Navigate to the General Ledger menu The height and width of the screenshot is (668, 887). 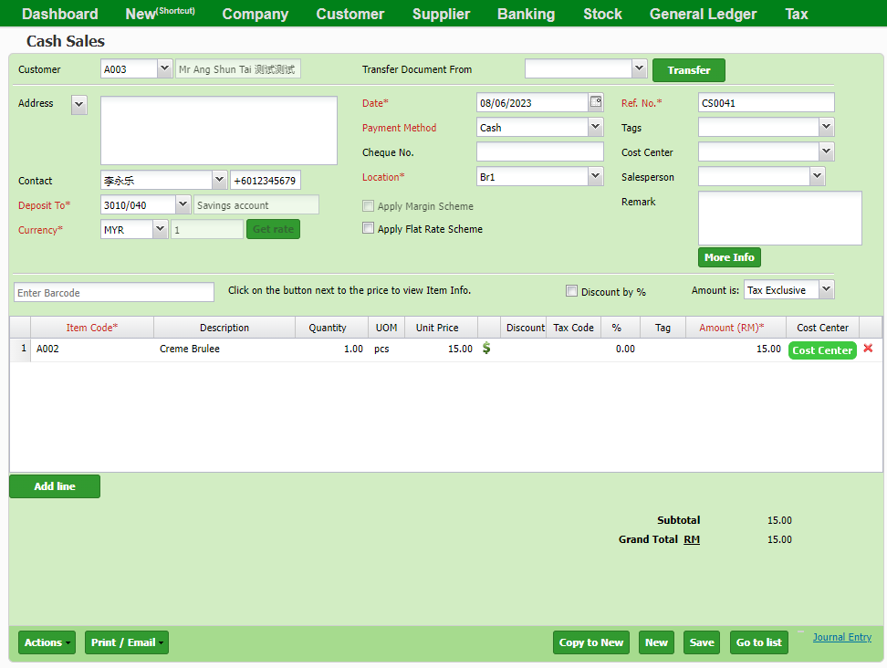(x=703, y=14)
